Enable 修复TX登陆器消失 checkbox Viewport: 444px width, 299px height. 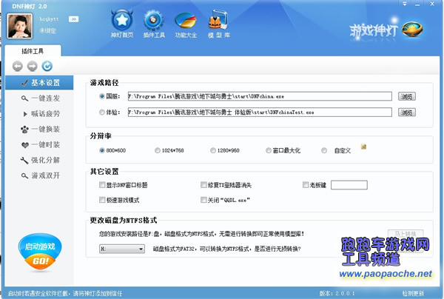pos(203,185)
